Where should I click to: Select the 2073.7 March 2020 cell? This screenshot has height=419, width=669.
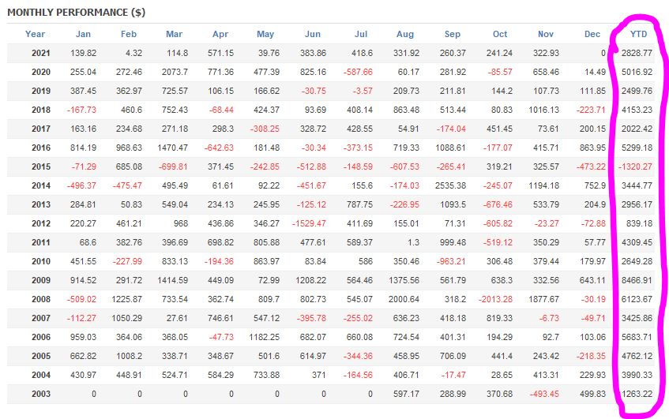[x=172, y=72]
